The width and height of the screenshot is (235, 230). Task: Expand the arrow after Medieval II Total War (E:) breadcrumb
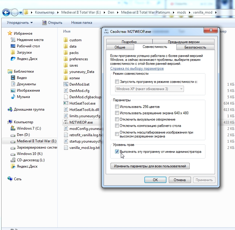point(104,12)
